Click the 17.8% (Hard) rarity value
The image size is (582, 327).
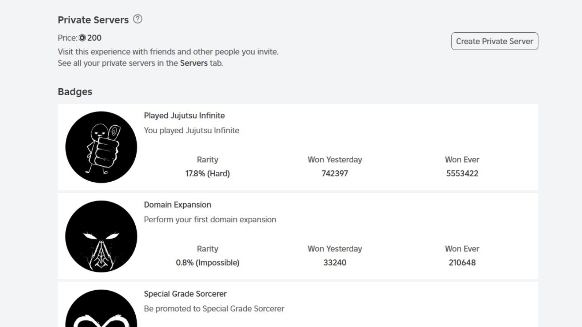click(207, 173)
